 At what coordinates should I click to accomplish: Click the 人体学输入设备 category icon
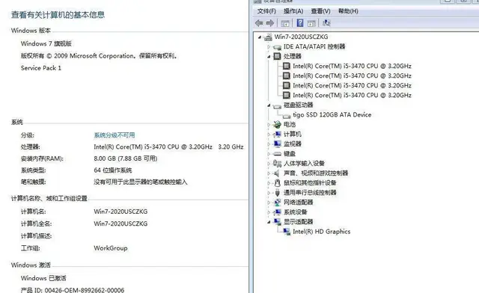tap(277, 163)
